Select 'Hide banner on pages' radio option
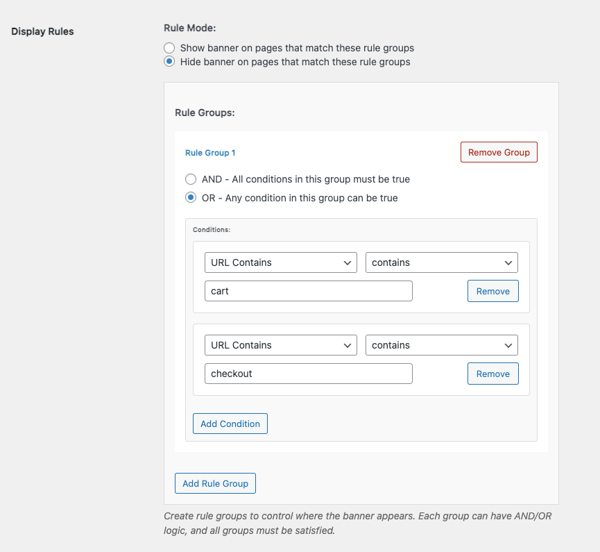 pyautogui.click(x=169, y=62)
